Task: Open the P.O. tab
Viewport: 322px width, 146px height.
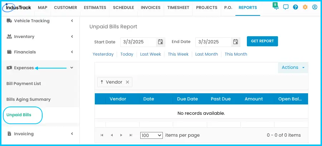Action: [228, 8]
